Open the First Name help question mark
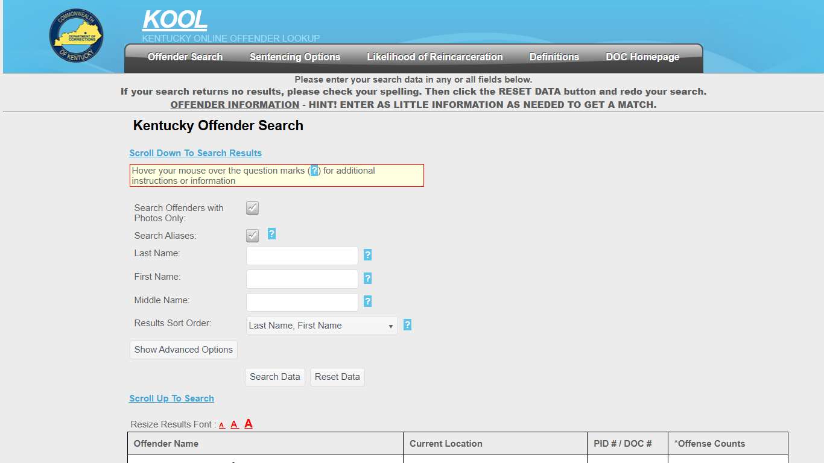Image resolution: width=824 pixels, height=463 pixels. [x=368, y=278]
